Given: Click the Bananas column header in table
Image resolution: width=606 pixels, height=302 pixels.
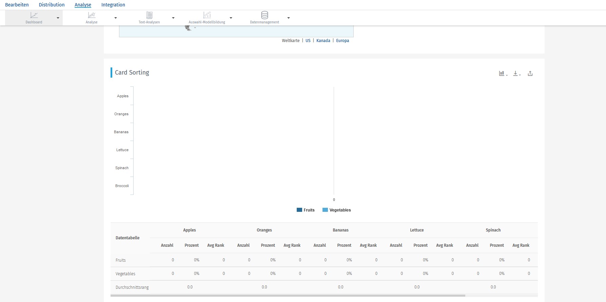Looking at the screenshot, I should [340, 230].
